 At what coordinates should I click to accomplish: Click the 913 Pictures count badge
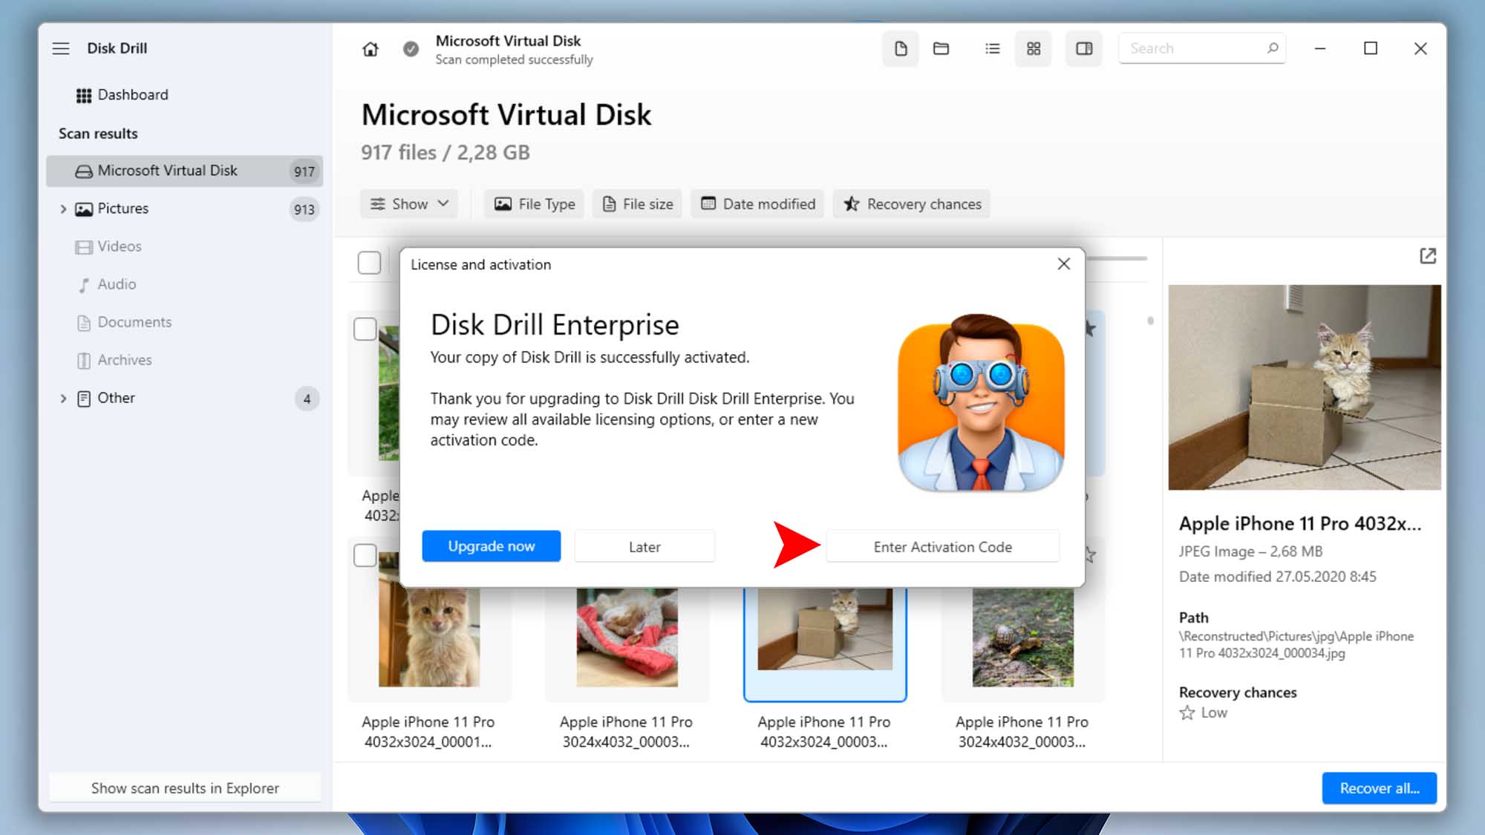point(304,209)
